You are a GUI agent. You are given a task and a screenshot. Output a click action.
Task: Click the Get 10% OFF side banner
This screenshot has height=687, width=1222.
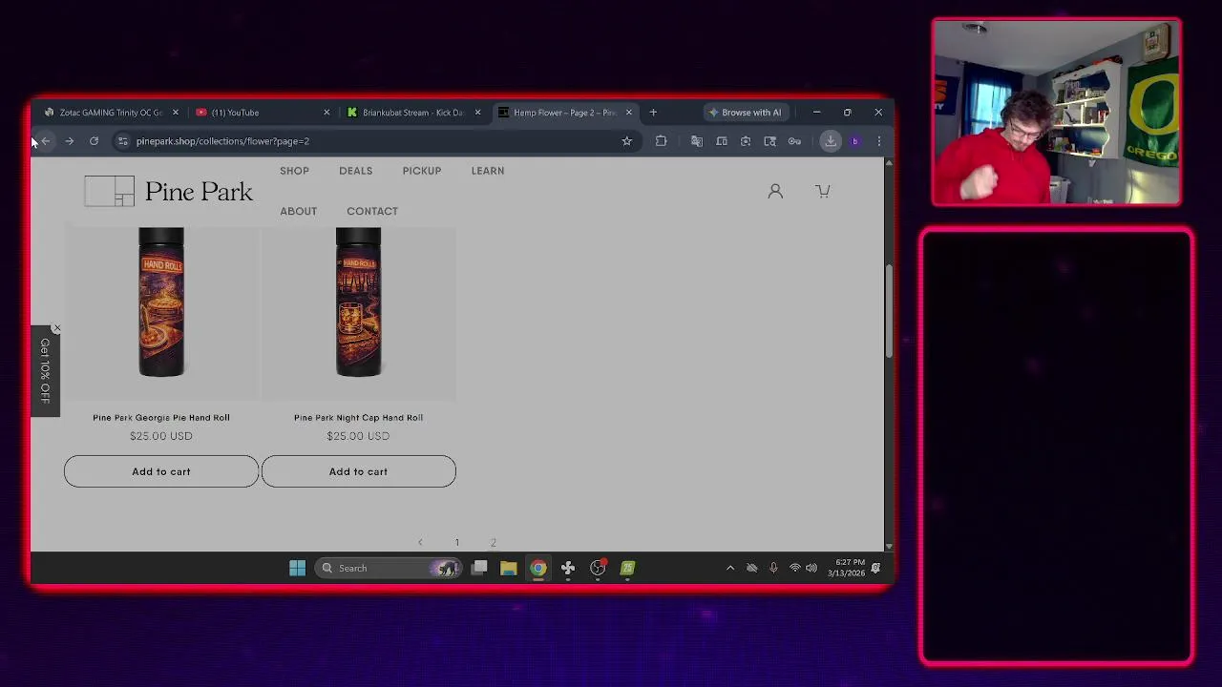45,371
